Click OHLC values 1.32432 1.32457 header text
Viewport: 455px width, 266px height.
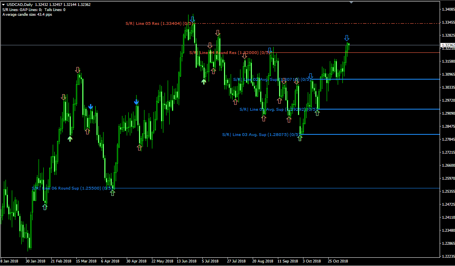click(49, 5)
